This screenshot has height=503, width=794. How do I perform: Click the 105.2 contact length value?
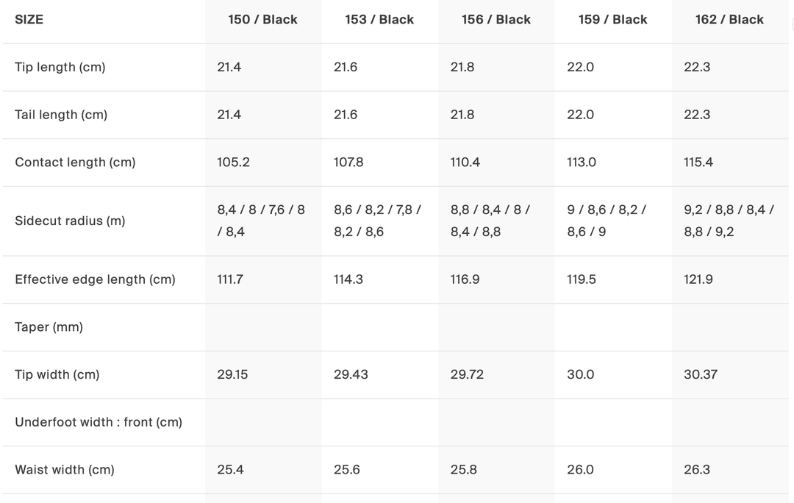point(233,163)
